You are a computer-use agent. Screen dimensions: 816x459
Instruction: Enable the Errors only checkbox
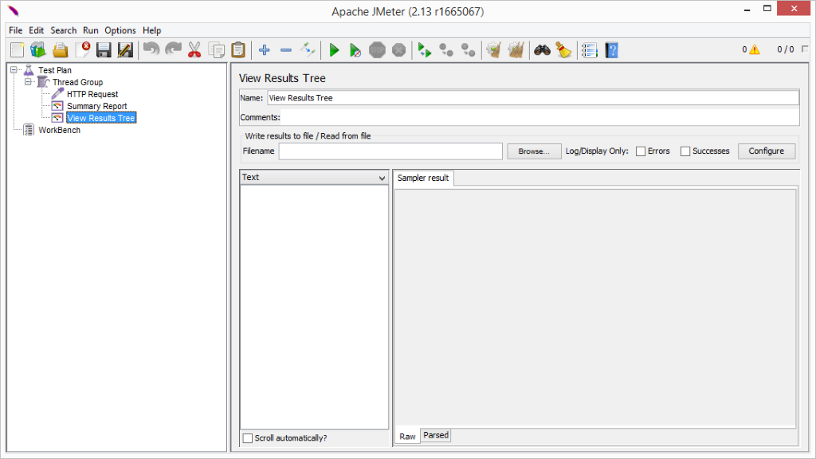pyautogui.click(x=641, y=151)
